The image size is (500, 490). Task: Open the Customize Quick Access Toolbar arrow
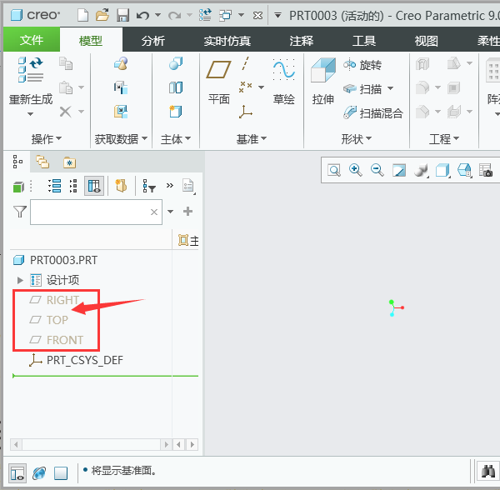coord(277,15)
